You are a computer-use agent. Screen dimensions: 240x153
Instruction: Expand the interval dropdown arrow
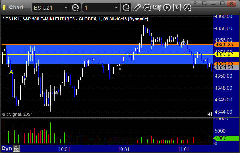(116, 8)
